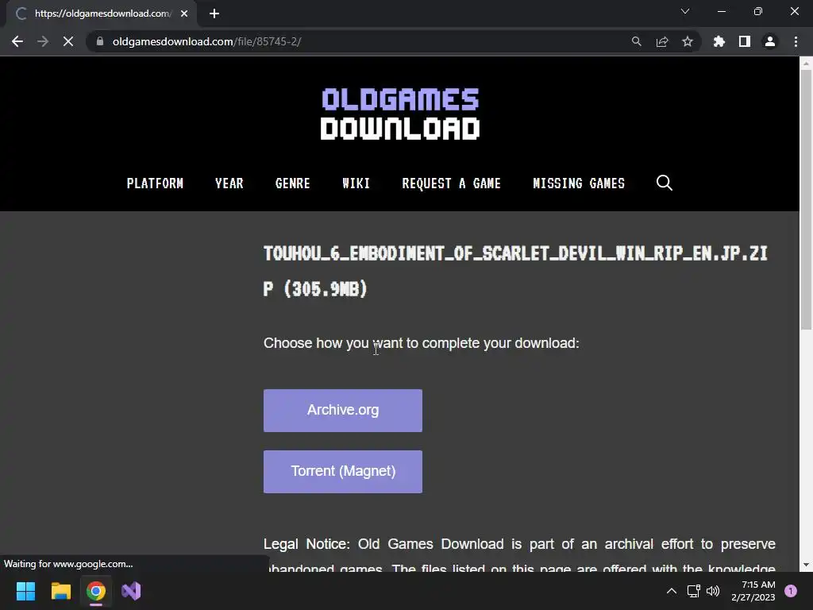Open File Explorer from taskbar

pos(60,591)
